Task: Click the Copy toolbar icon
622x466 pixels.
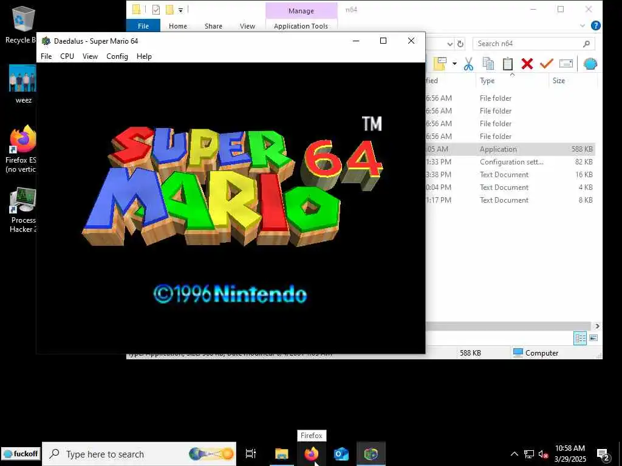Action: (x=488, y=63)
